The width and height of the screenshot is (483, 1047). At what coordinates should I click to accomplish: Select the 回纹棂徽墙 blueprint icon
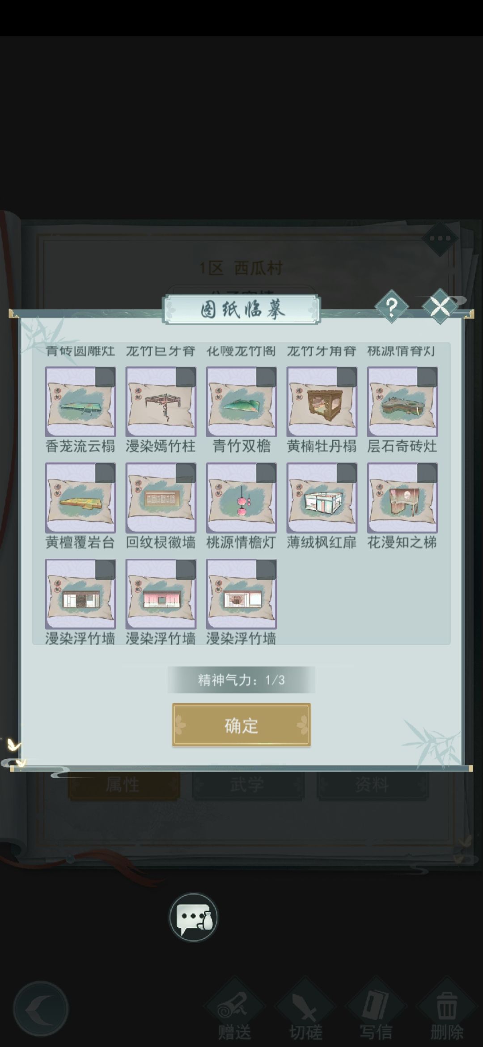[161, 498]
